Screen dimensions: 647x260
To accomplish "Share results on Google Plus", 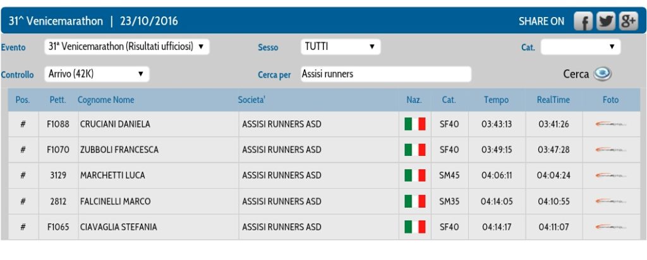I will 628,21.
